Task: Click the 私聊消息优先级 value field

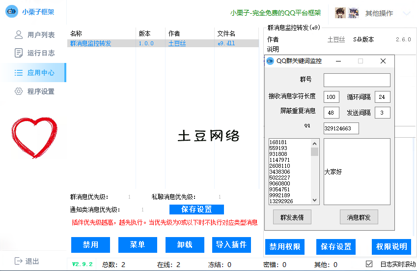Action: 220,197
